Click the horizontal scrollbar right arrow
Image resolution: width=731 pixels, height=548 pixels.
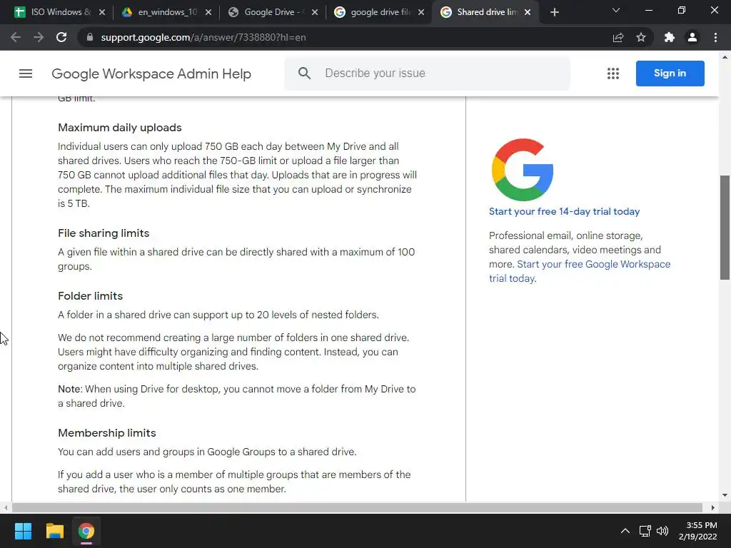click(713, 507)
